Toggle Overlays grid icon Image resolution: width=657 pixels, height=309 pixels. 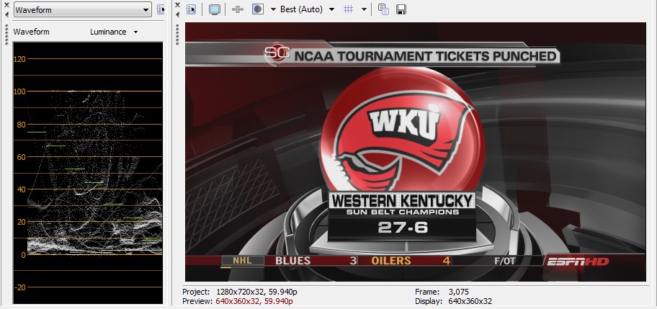[x=348, y=9]
